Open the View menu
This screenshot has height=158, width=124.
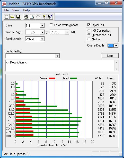point(16,10)
